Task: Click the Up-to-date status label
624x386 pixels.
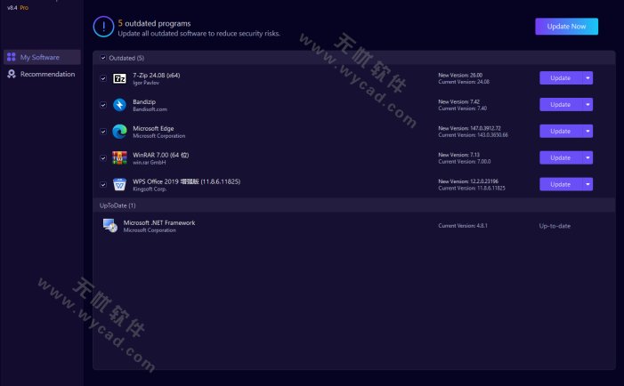Action: (555, 226)
